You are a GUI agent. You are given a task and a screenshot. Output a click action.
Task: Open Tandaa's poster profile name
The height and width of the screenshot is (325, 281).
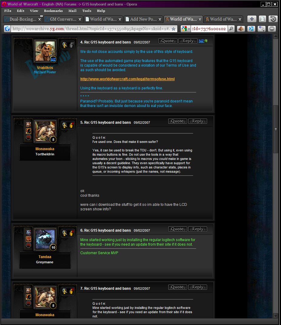point(45,257)
